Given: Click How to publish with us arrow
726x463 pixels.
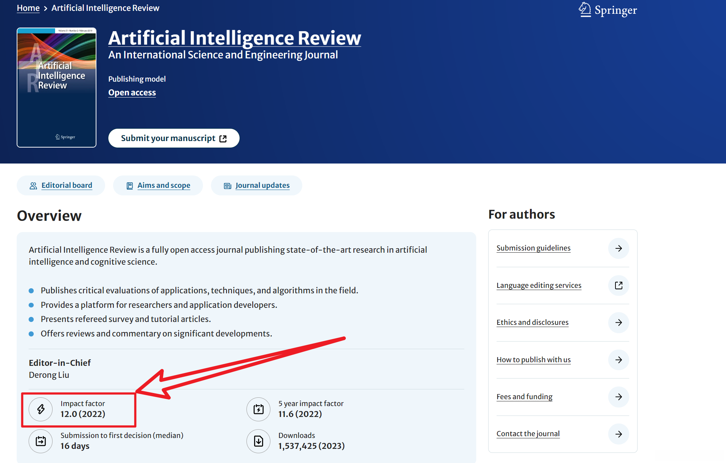Looking at the screenshot, I should click(618, 360).
